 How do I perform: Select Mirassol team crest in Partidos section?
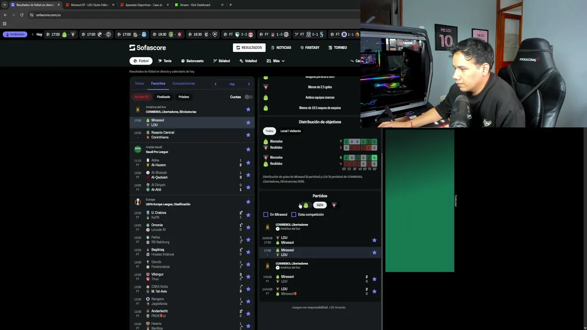click(306, 205)
